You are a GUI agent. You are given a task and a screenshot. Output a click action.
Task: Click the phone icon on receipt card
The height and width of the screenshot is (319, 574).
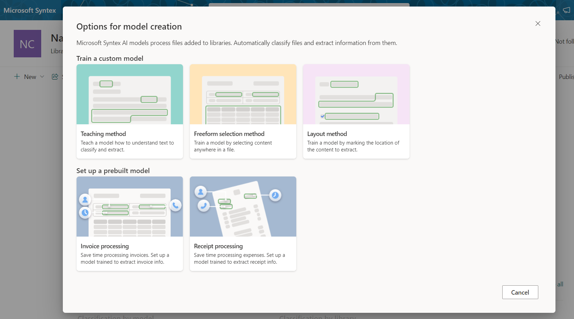204,206
